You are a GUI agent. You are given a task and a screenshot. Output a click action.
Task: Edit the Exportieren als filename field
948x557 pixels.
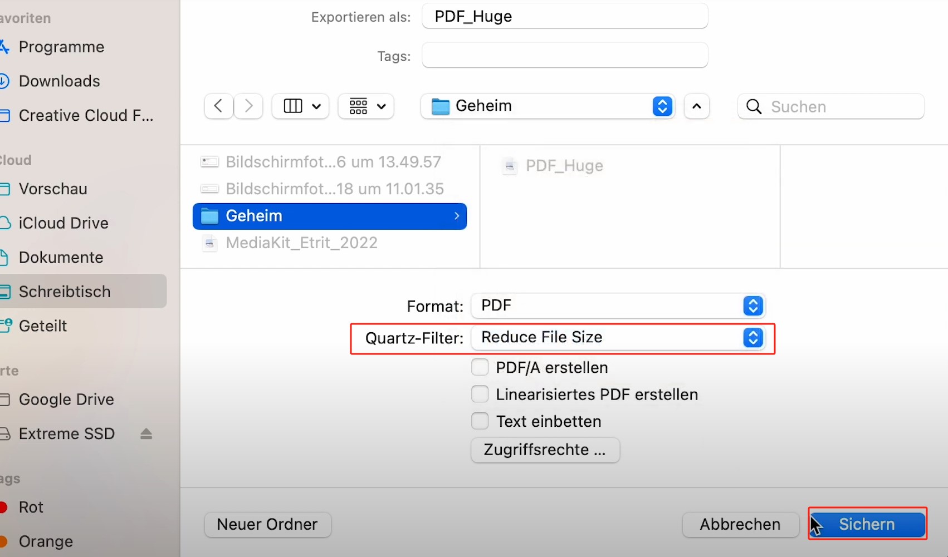[x=565, y=16]
